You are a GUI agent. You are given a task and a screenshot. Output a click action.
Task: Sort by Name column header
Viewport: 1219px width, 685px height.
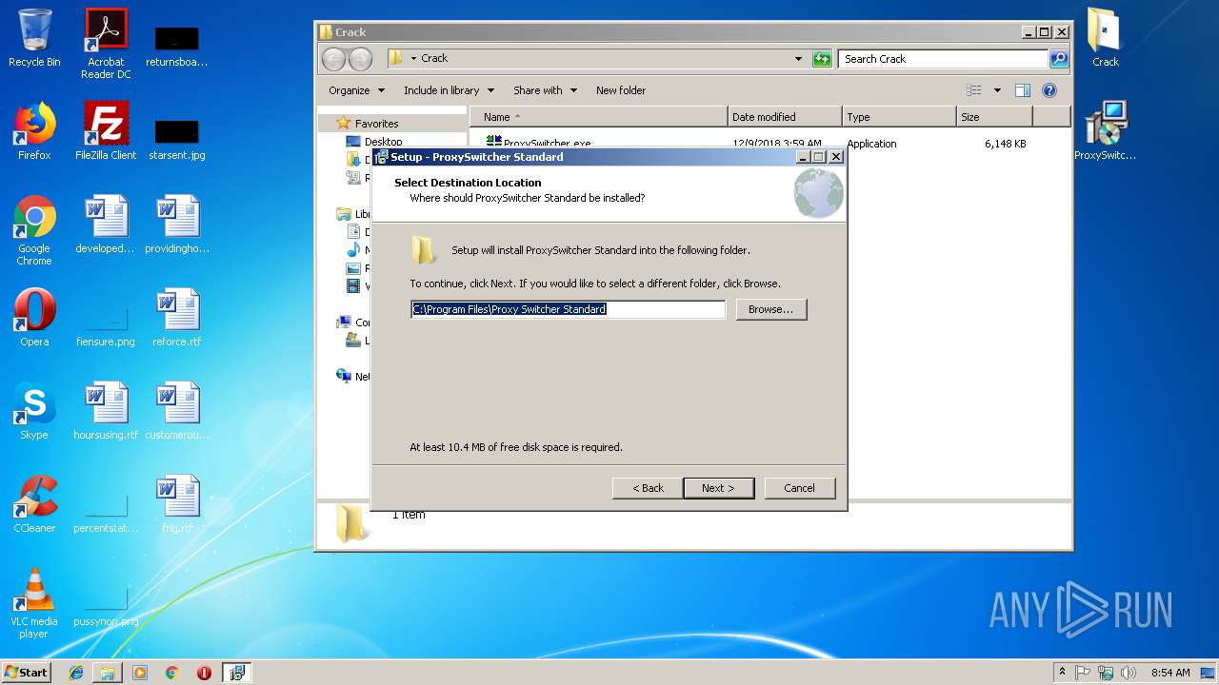point(599,117)
